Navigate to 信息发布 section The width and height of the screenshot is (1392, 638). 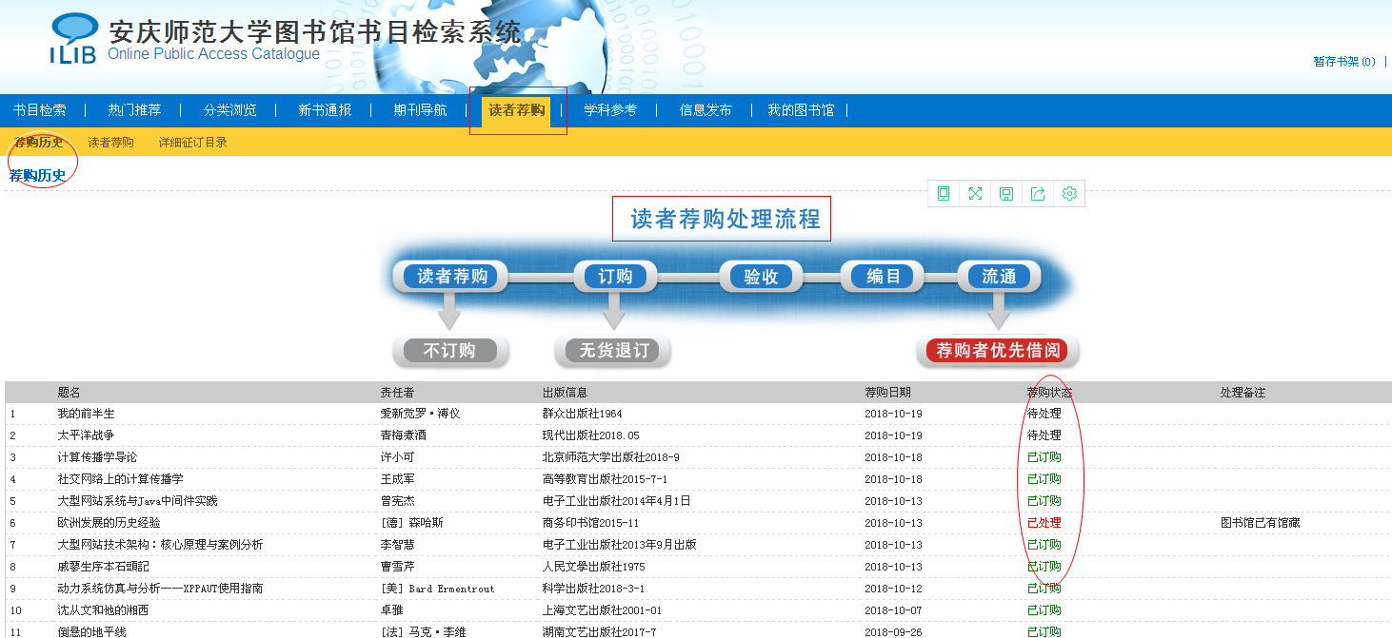coord(706,110)
